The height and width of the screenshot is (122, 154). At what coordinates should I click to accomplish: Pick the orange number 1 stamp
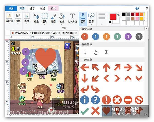point(106,36)
